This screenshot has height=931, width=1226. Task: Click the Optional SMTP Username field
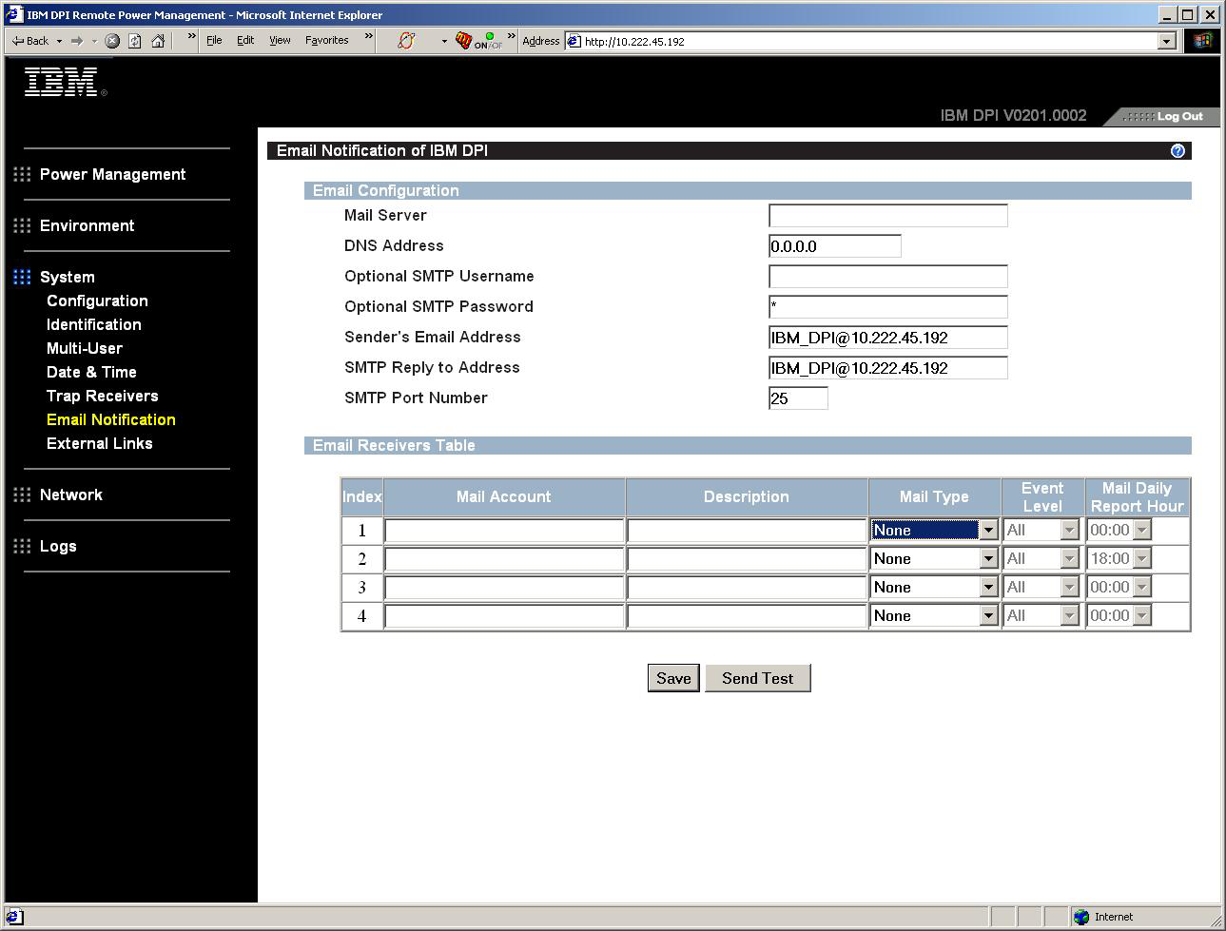point(887,277)
